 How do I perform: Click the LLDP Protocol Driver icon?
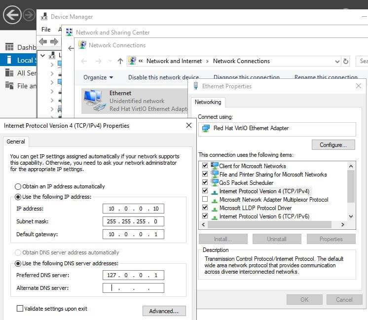click(214, 209)
